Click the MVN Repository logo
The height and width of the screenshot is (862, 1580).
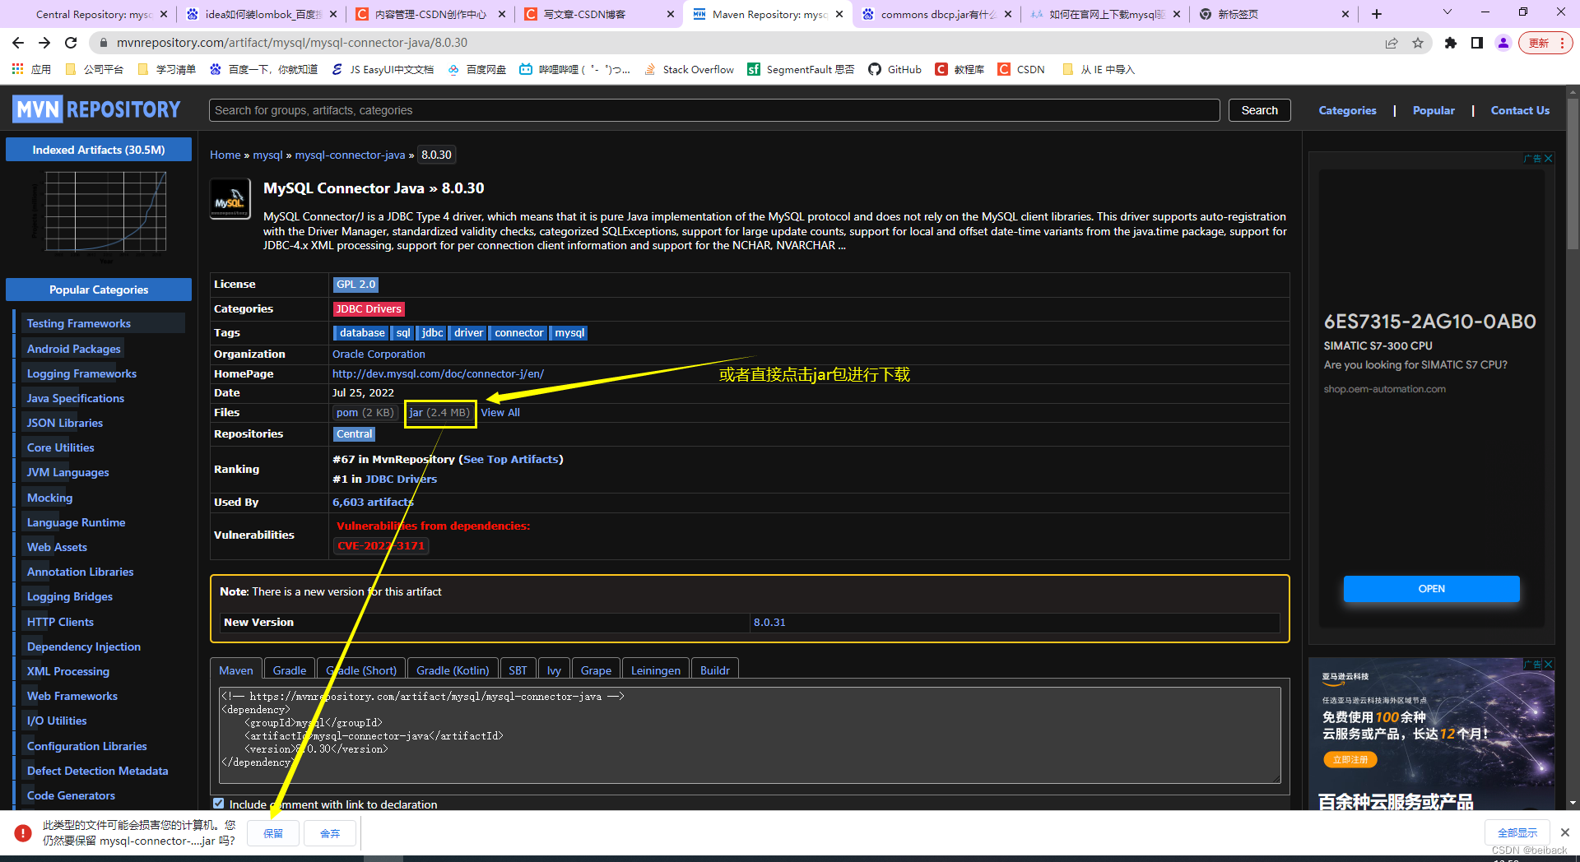[x=97, y=109]
